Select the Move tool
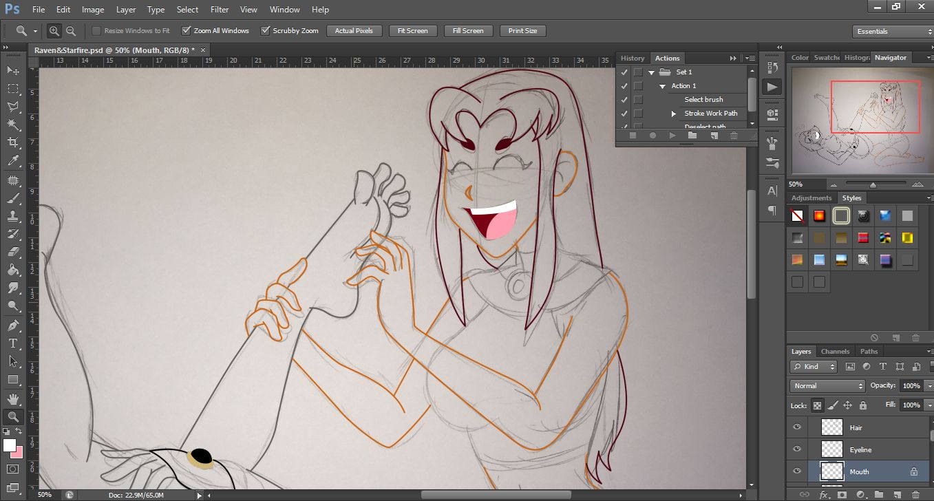 point(13,70)
